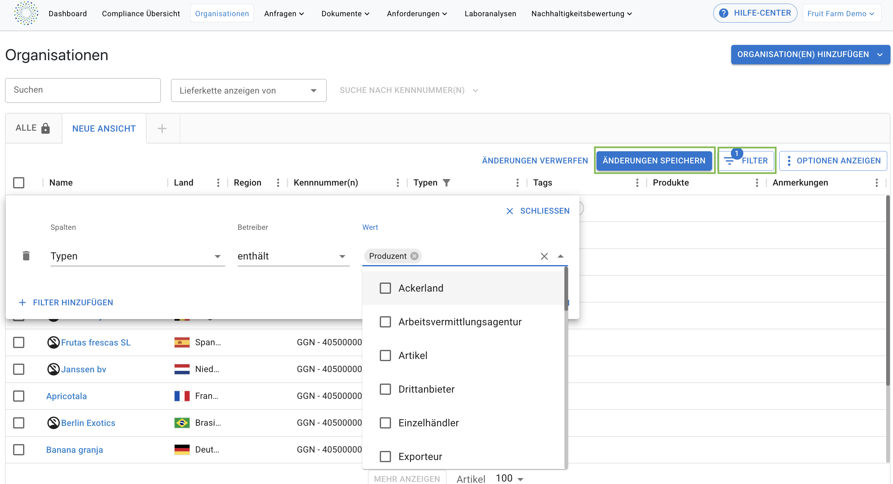Open Organisationen nav item
The height and width of the screenshot is (484, 893).
[x=222, y=13]
